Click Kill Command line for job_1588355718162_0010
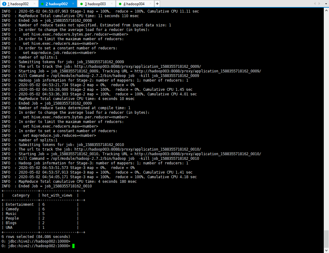The width and height of the screenshot is (329, 253). pyautogui.click(x=109, y=159)
